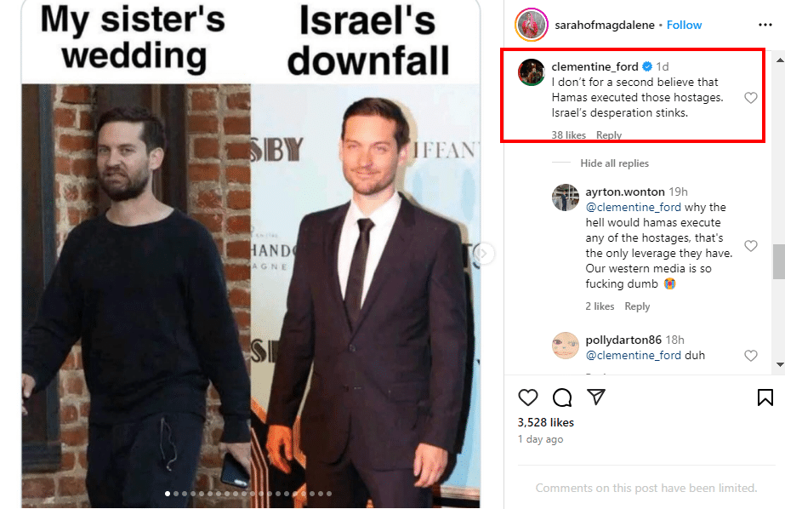Open sarahofmagdalene profile picture
Screen dimensions: 785x509
(532, 25)
